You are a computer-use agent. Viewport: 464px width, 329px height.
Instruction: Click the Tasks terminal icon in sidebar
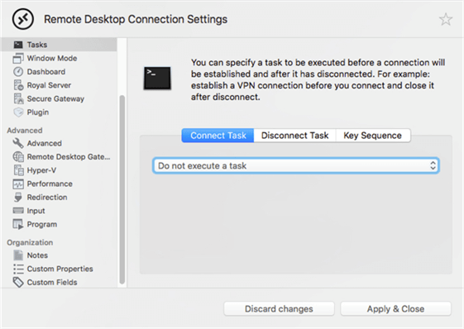[x=18, y=45]
